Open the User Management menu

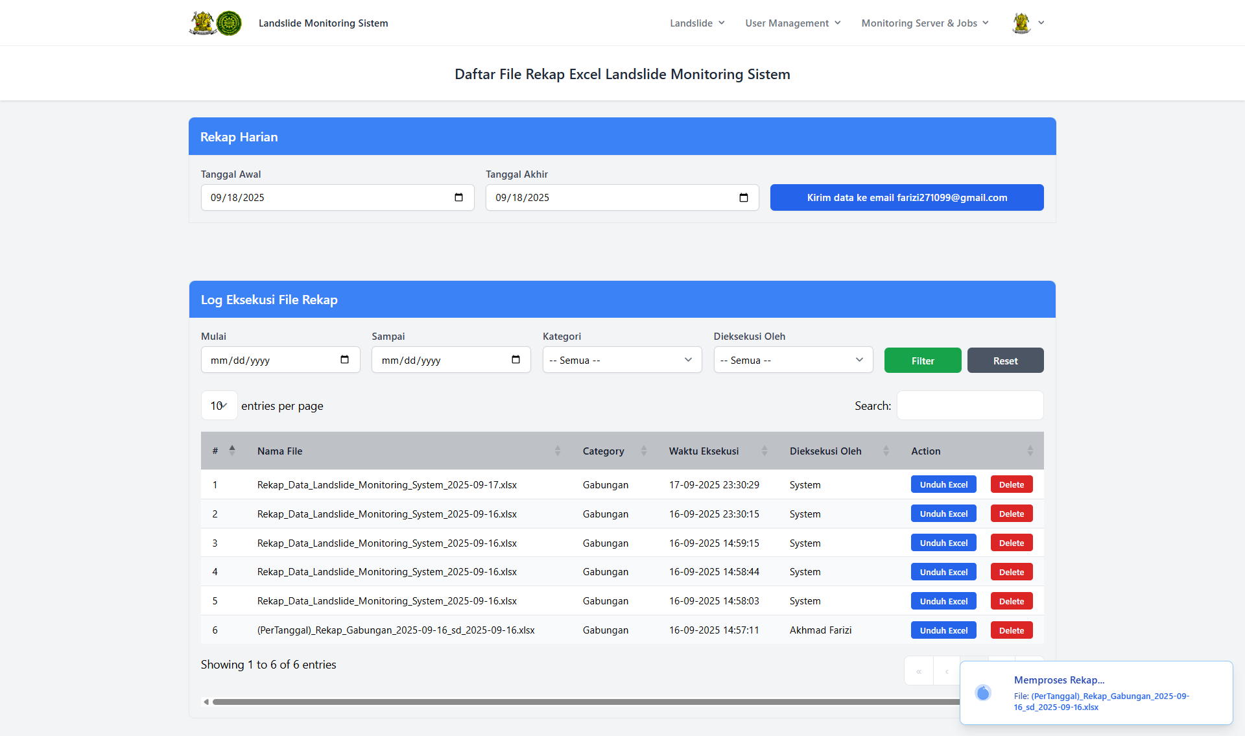pyautogui.click(x=792, y=23)
